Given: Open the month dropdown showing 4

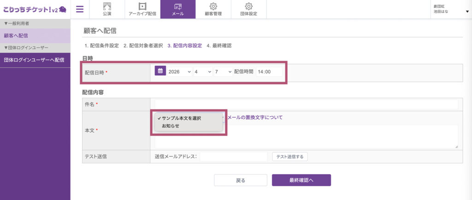Looking at the screenshot, I should pos(202,72).
